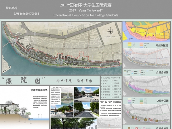Click legend entry 8. 水院
The image size is (172, 129).
click(x=104, y=97)
